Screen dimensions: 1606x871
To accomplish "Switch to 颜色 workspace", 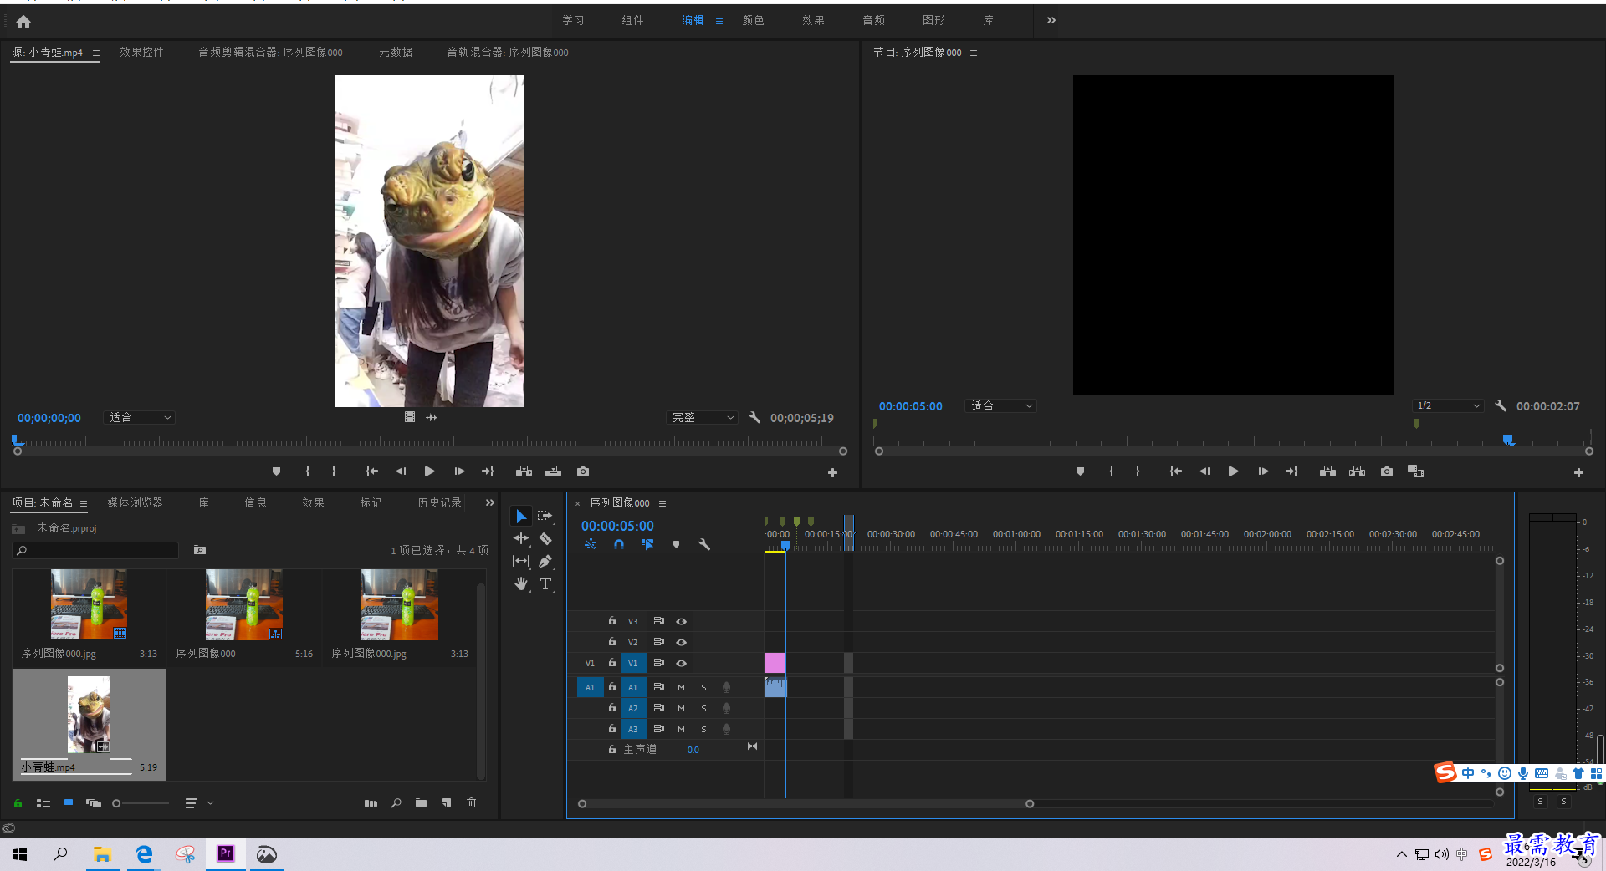I will pos(754,20).
